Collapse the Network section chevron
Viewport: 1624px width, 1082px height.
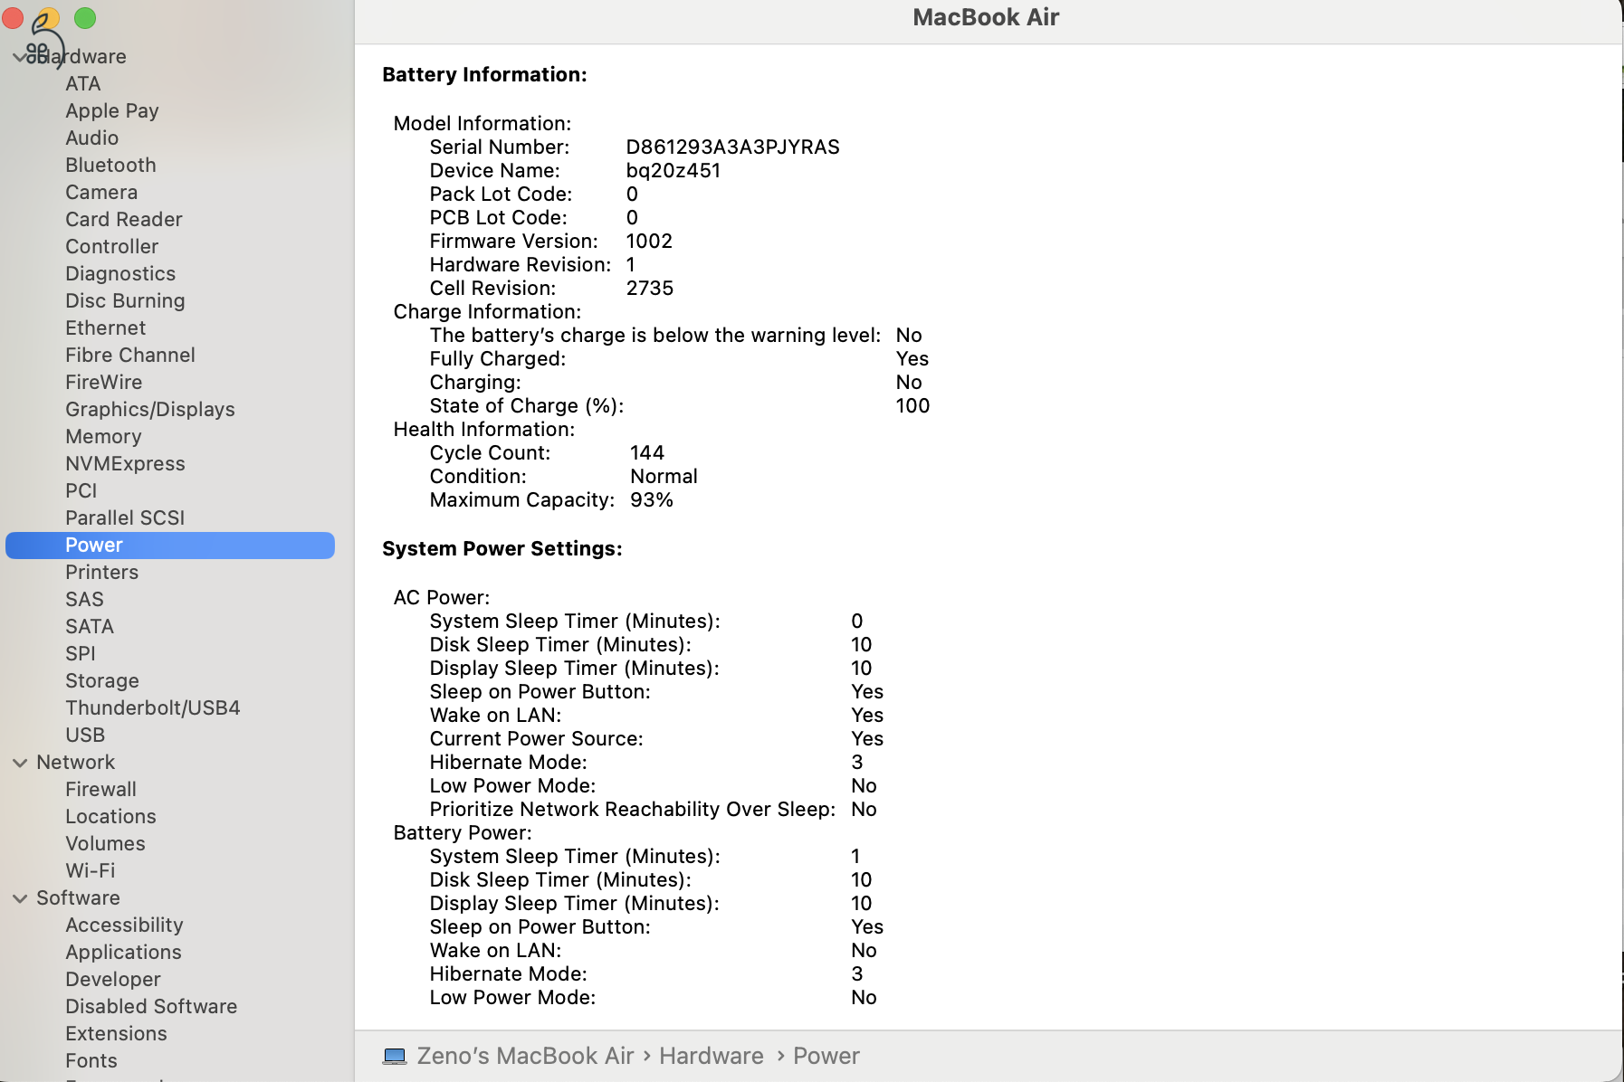tap(20, 763)
